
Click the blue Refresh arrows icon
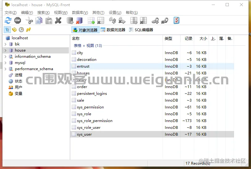pos(8,20)
